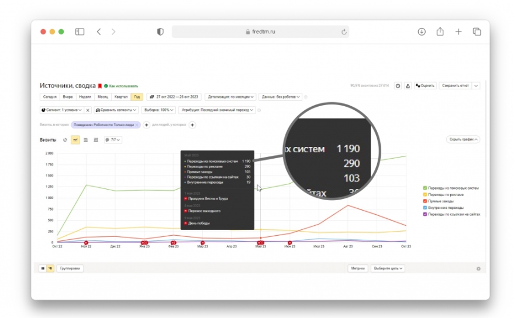Switch chart to pie view icon

(x=65, y=140)
